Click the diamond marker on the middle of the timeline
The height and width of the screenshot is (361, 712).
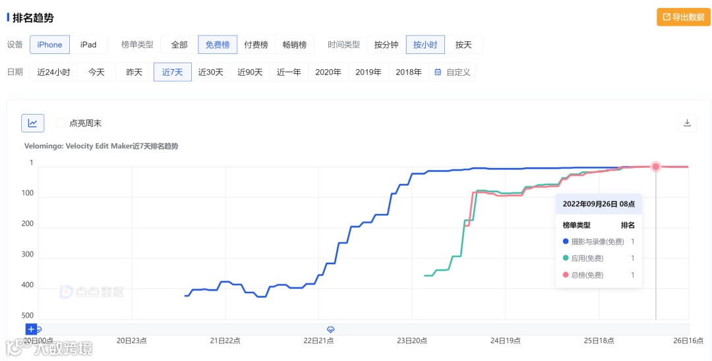pos(330,329)
